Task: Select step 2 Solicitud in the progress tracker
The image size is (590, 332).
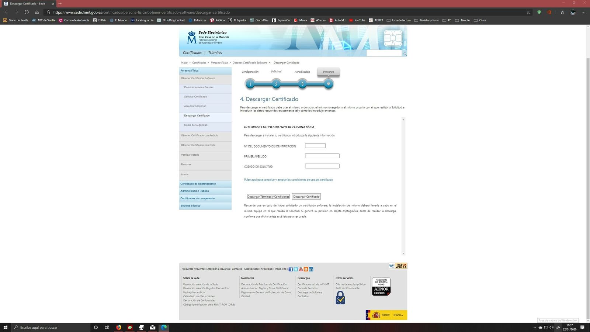Action: (276, 84)
